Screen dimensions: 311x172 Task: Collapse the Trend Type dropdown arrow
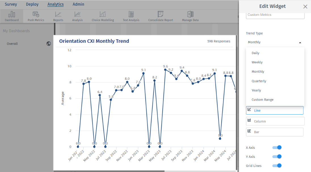(x=300, y=42)
